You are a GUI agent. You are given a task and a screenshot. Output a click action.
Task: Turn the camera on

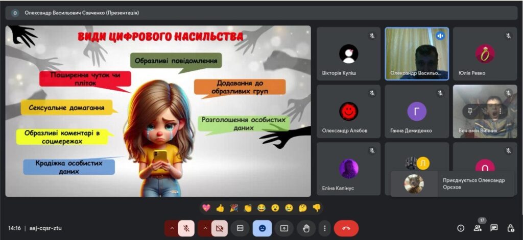click(220, 228)
